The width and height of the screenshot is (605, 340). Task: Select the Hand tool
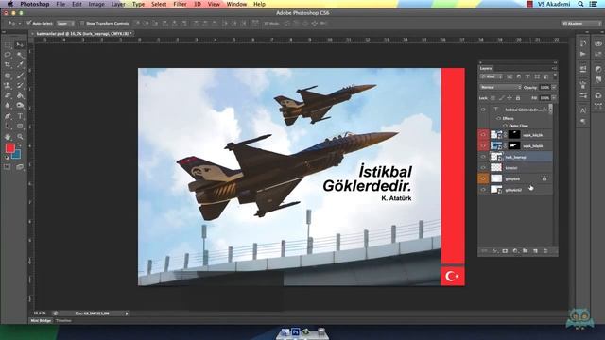pyautogui.click(x=8, y=136)
